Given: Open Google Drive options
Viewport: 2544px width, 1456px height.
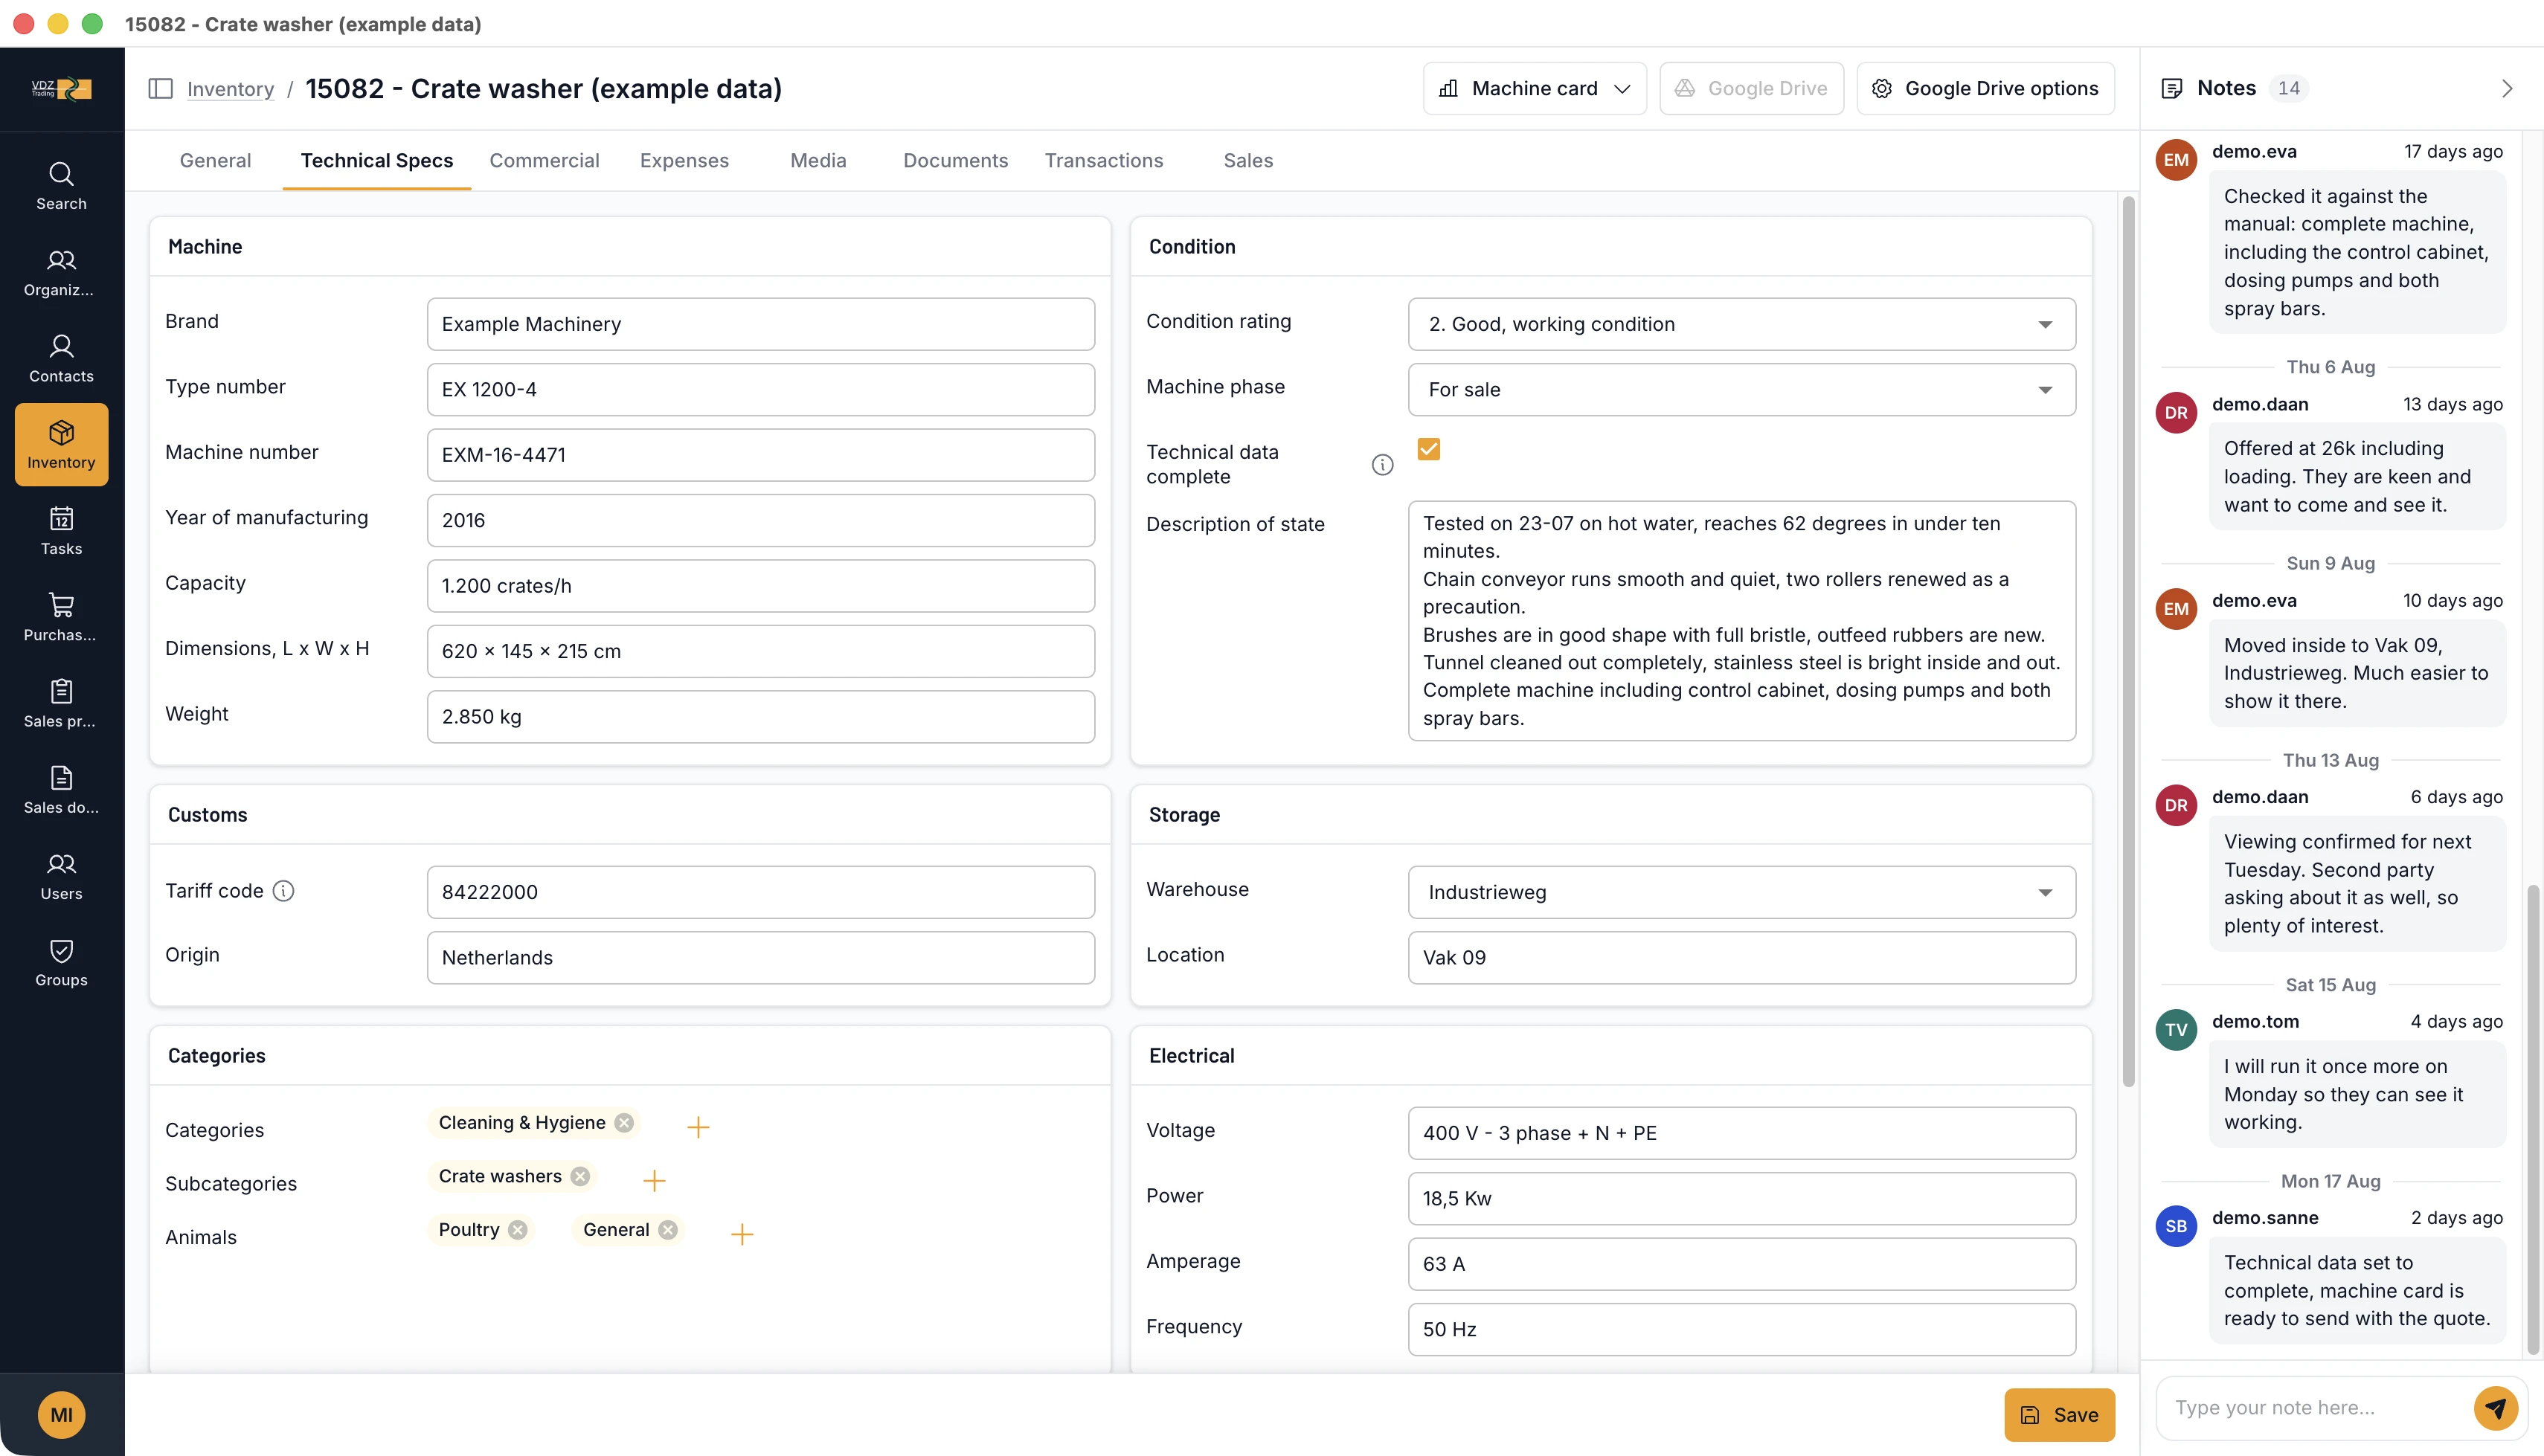Looking at the screenshot, I should (x=1985, y=88).
